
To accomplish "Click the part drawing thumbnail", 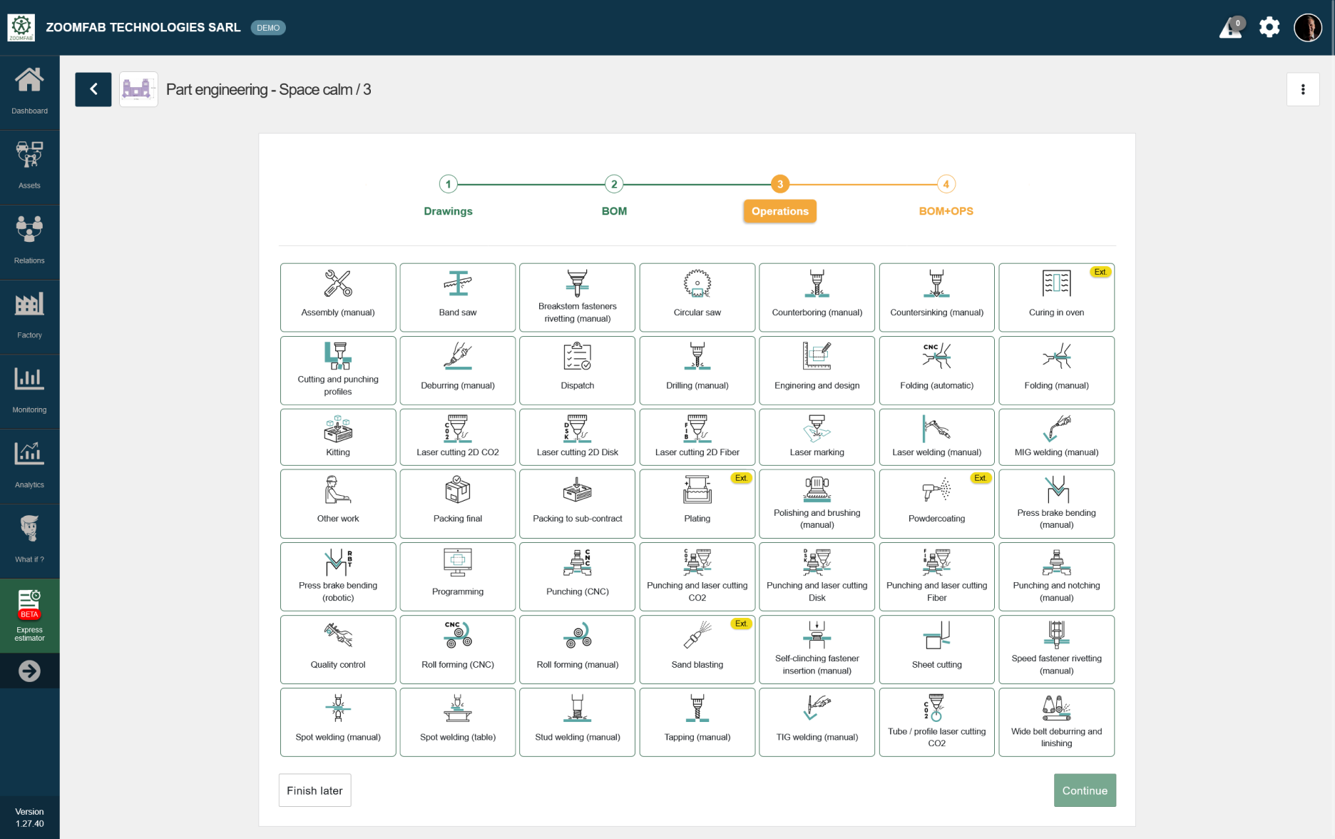I will pyautogui.click(x=138, y=89).
